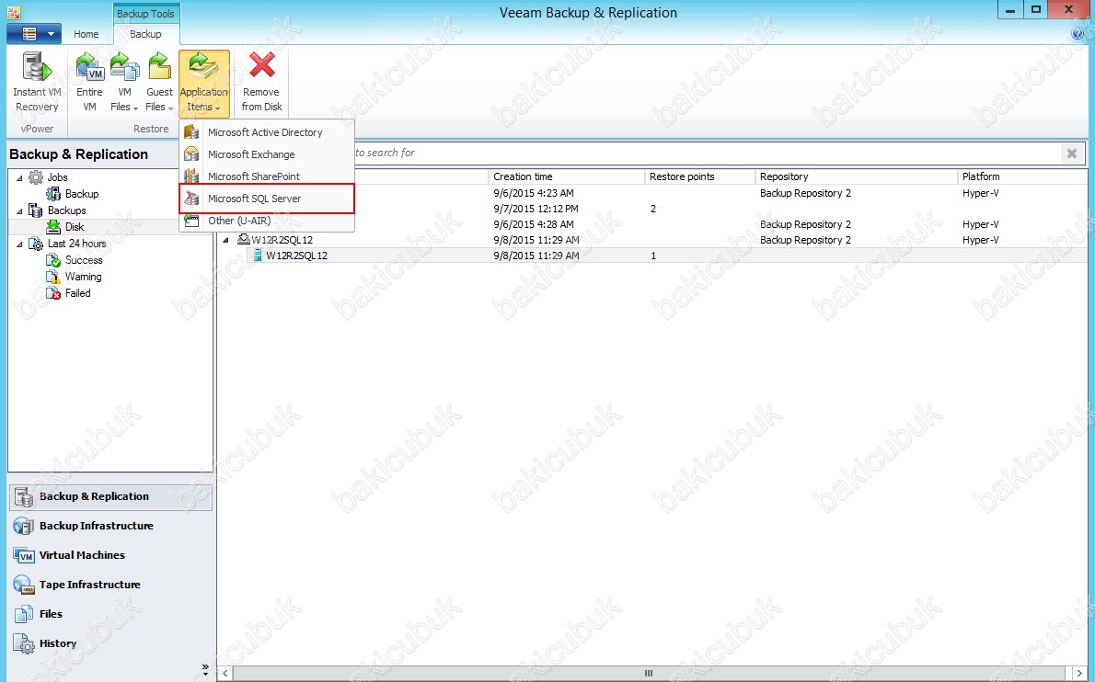Select Microsoft SQL Server menu entry

tap(267, 199)
